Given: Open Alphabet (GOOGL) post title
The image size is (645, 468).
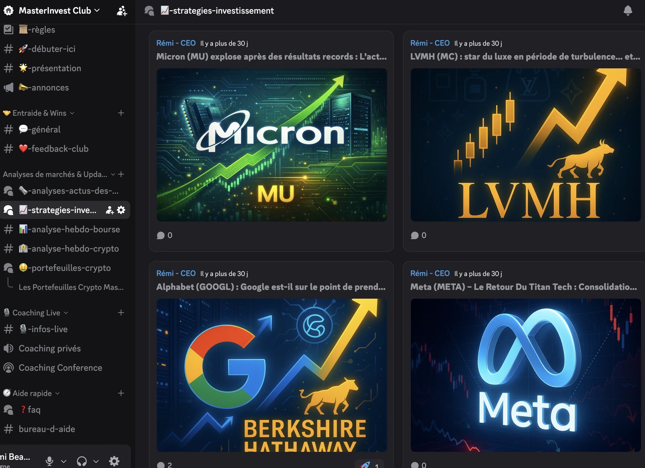Looking at the screenshot, I should [271, 287].
